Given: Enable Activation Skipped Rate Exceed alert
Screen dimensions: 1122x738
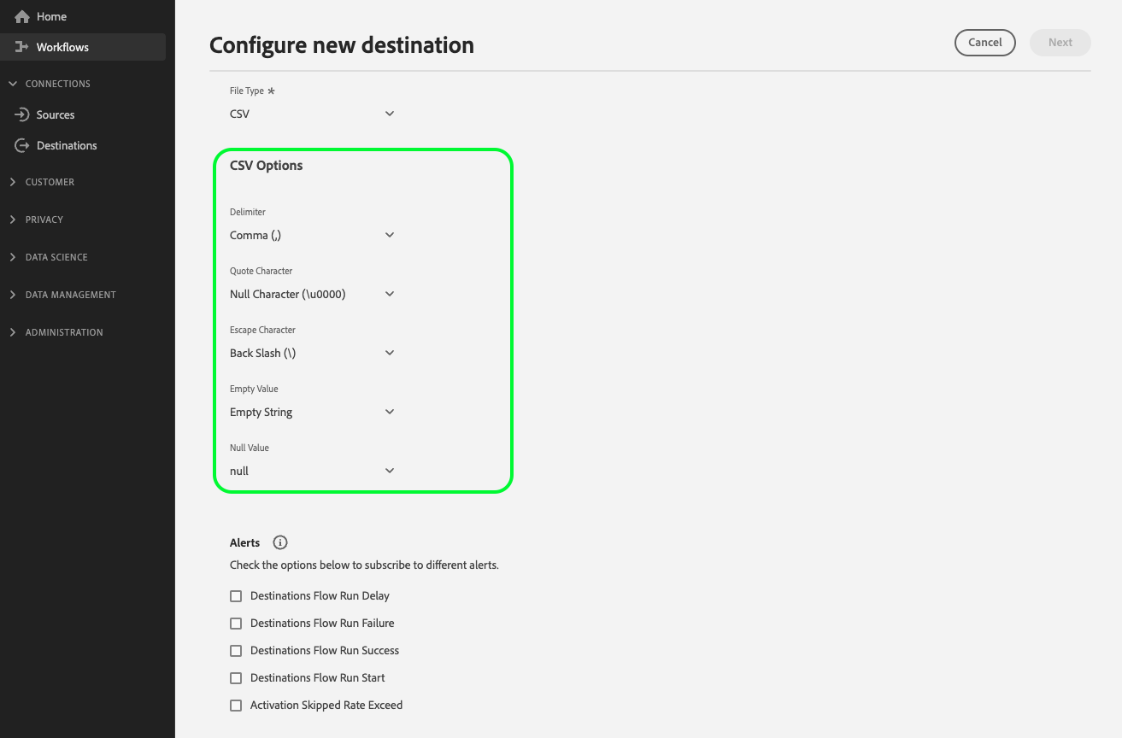Looking at the screenshot, I should pyautogui.click(x=236, y=706).
